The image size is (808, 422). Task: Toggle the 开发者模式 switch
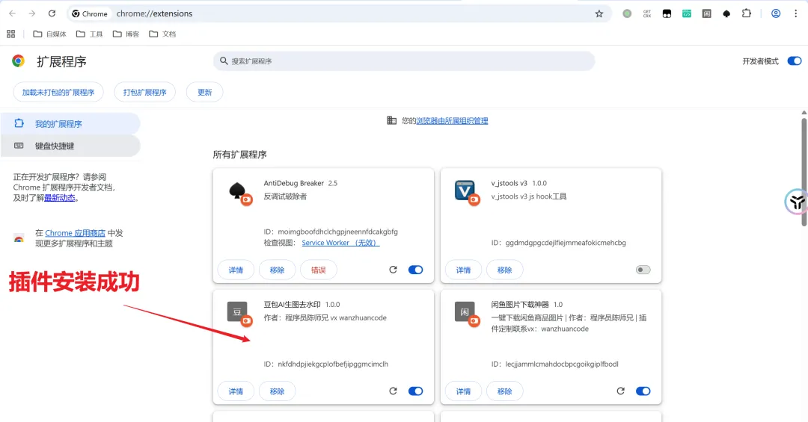tap(794, 60)
